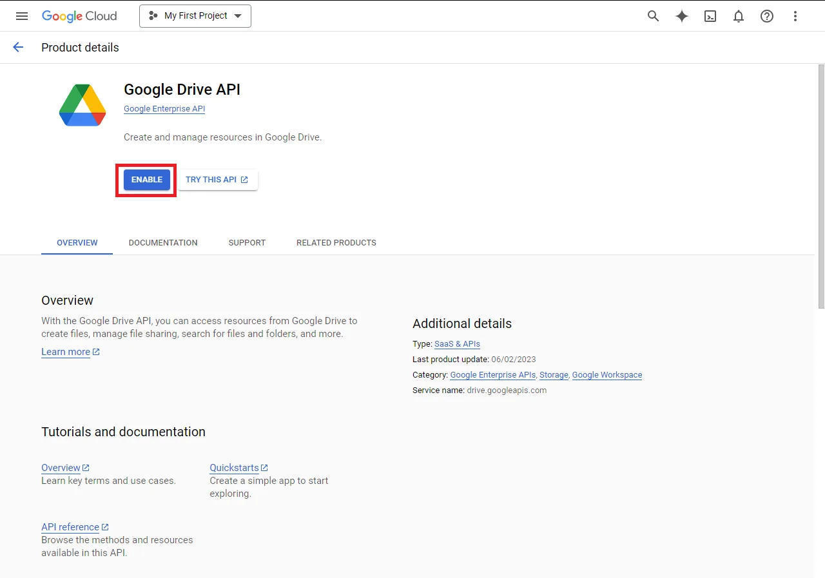Open the Storage category link
The image size is (825, 578).
tap(554, 375)
